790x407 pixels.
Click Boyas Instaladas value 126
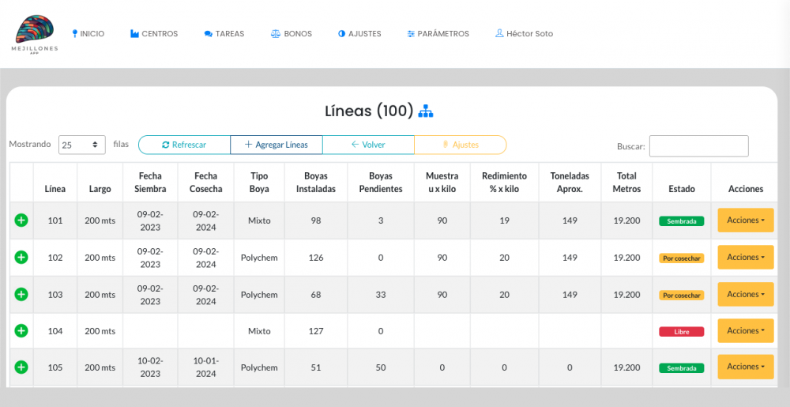(x=316, y=258)
